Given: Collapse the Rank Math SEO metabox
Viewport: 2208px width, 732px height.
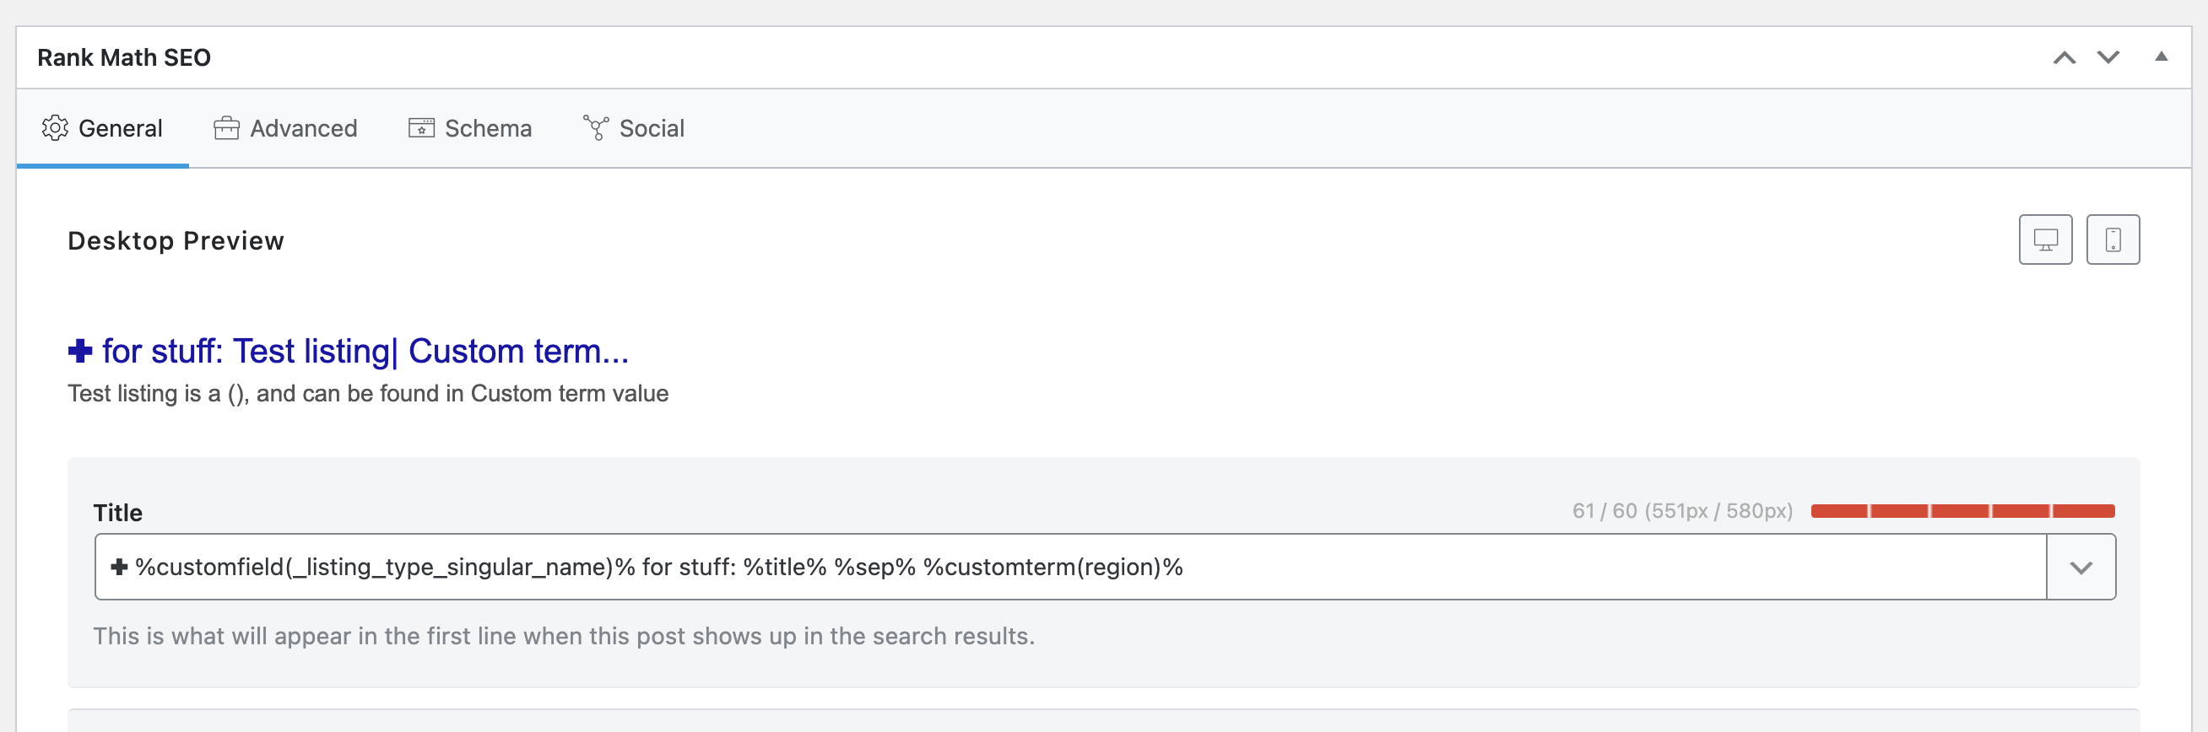Looking at the screenshot, I should [2161, 57].
